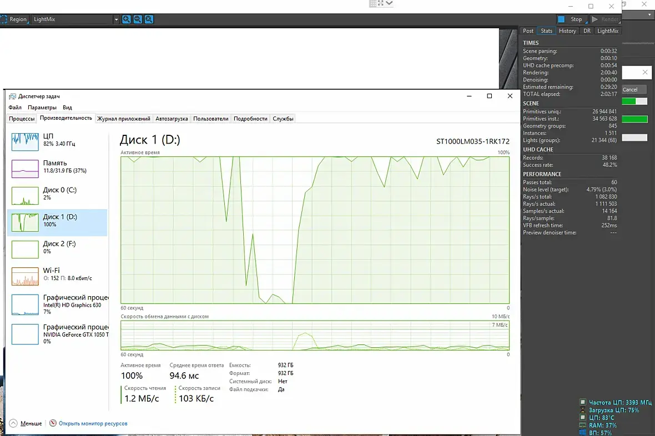
Task: Select the CPU (ЦП) performance graph thumbnail
Action: tap(25, 141)
